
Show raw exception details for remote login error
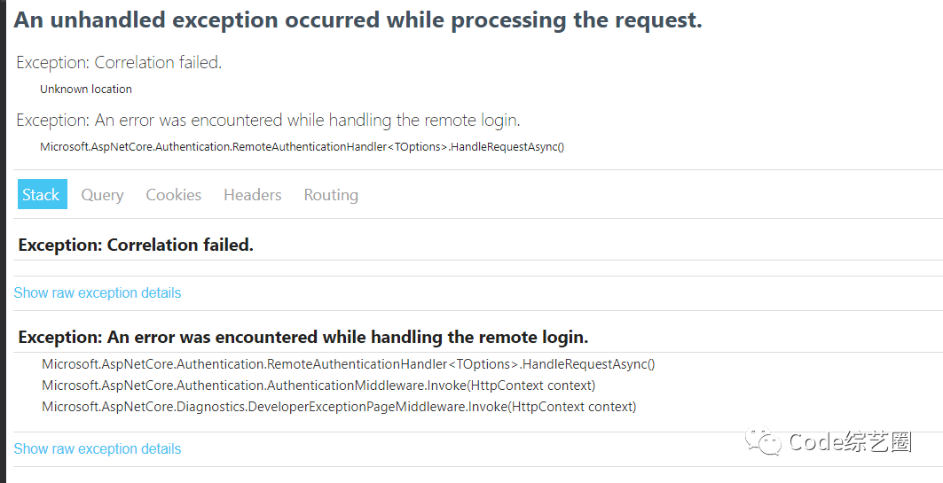pyautogui.click(x=98, y=448)
